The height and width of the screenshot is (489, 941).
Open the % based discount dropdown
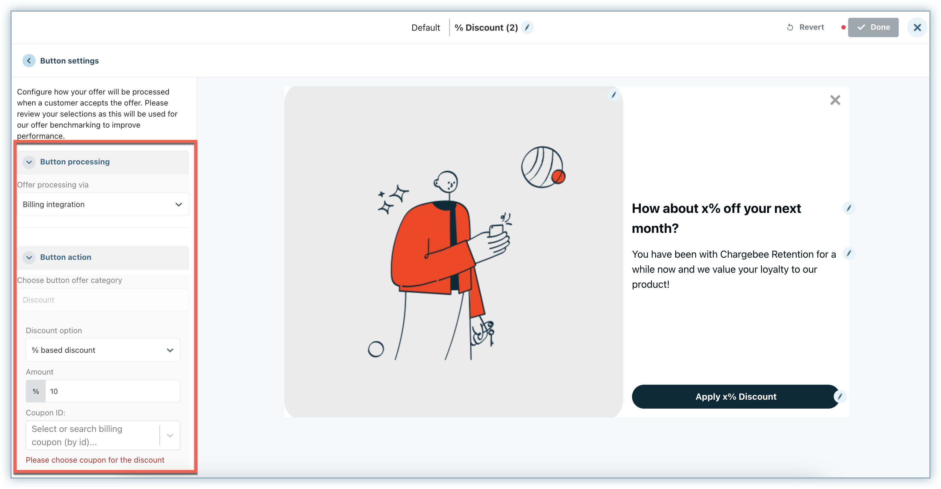pos(103,350)
